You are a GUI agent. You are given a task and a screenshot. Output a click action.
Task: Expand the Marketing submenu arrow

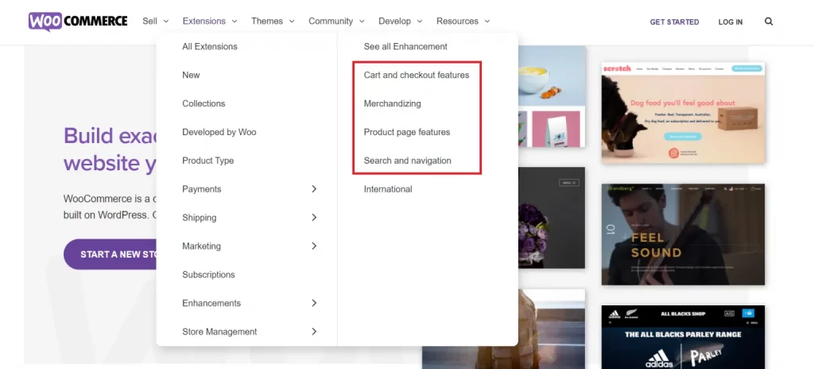point(314,247)
